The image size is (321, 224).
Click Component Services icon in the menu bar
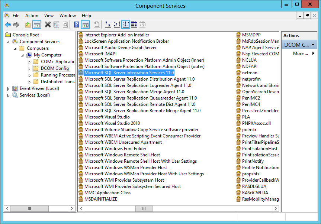(7, 16)
